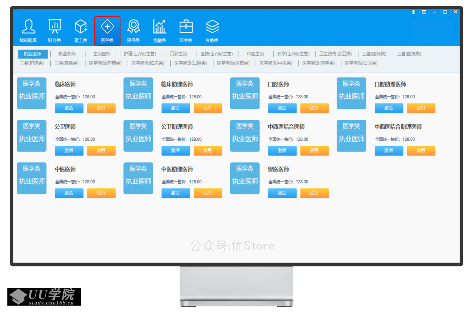
Task: Switch to 医学高级(医技类) tab
Action: click(x=233, y=63)
